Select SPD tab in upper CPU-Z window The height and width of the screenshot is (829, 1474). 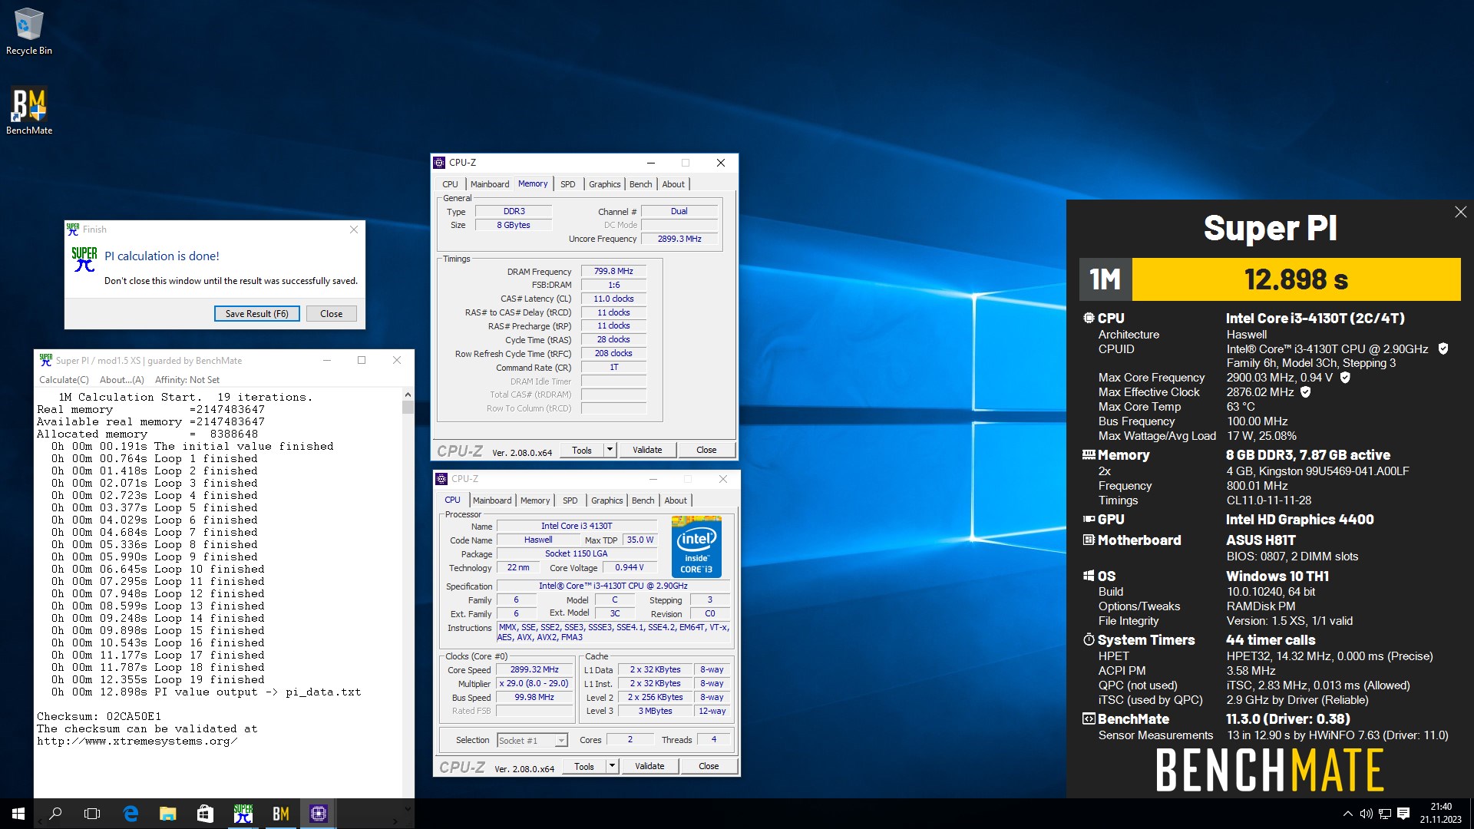568,184
